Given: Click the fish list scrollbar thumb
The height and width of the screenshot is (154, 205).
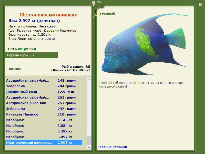Looking at the screenshot, I should click(x=89, y=140).
